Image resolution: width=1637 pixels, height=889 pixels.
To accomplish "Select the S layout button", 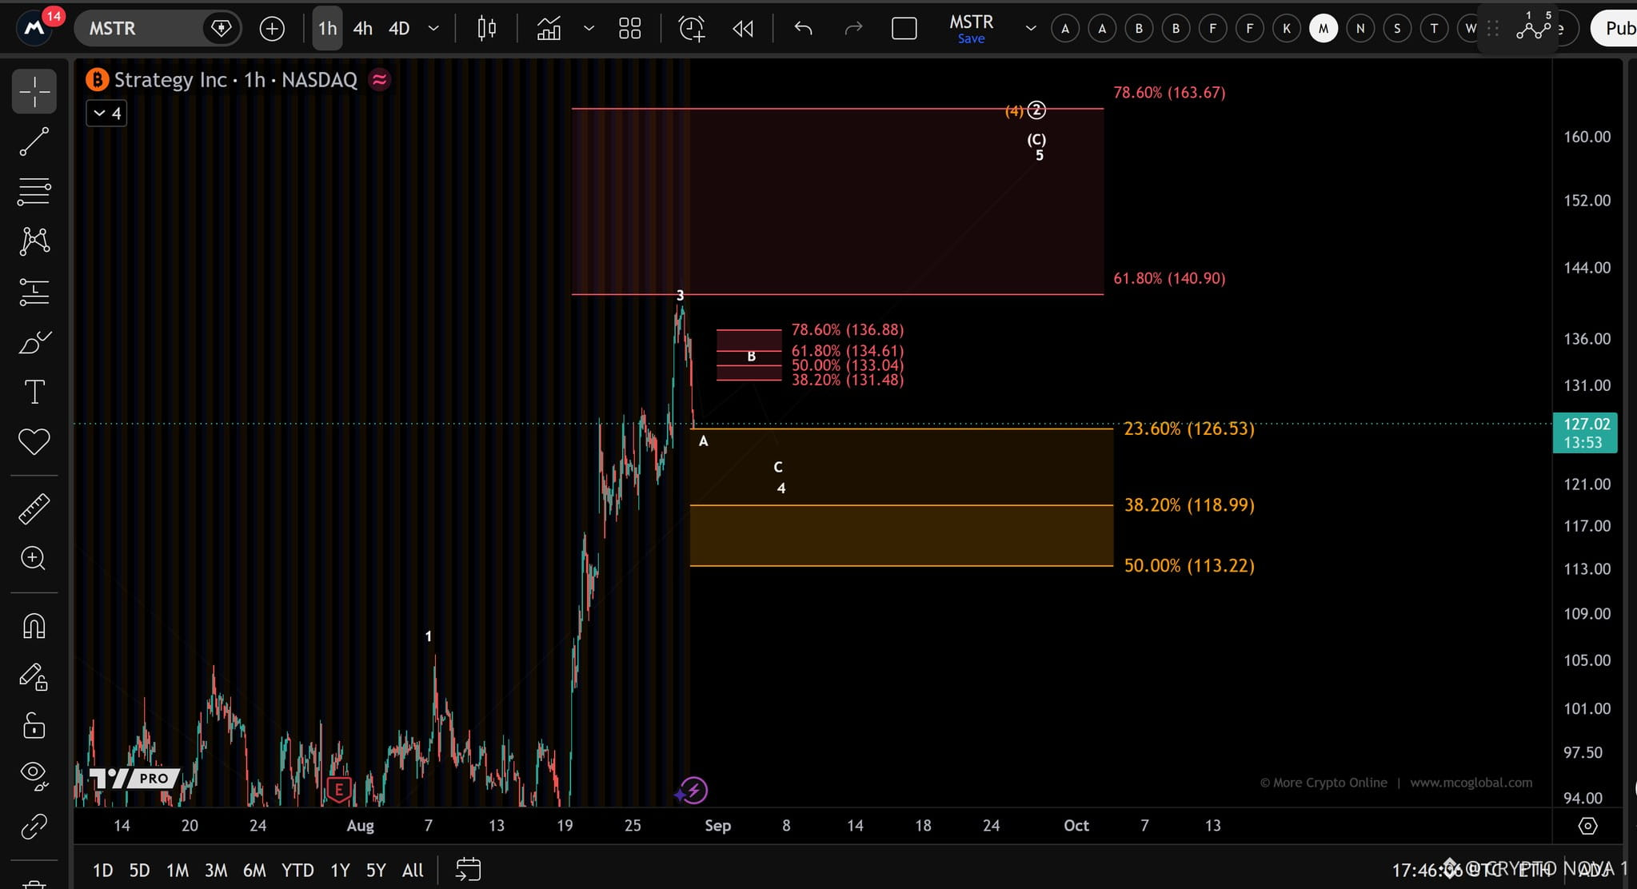I will tap(1397, 29).
